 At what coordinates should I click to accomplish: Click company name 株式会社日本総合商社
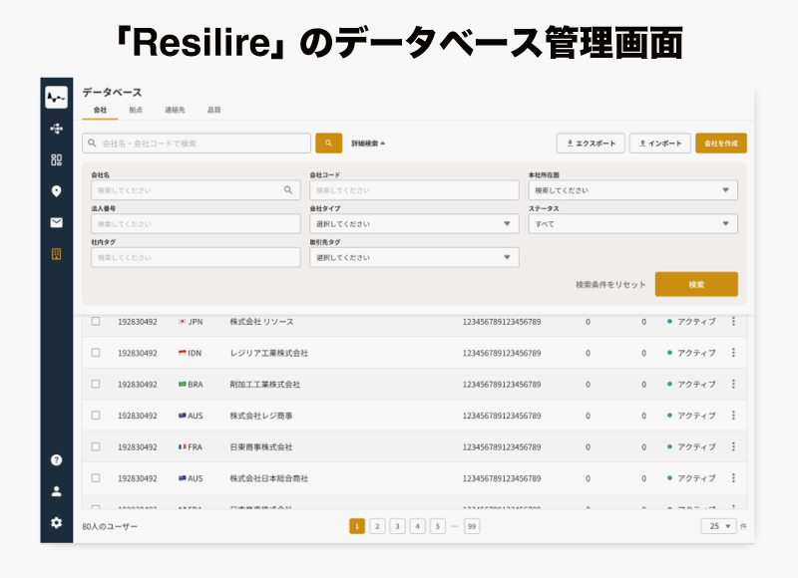tap(269, 478)
